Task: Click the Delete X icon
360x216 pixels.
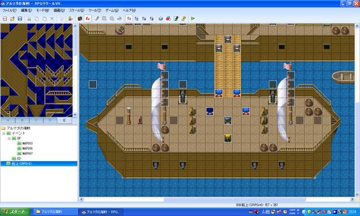Action: [52, 19]
